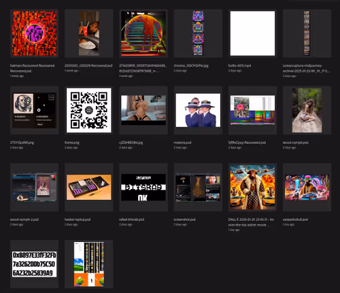Viewport: 340px width, 293px height.
Task: Select the blank white botto mp4 thumbnail
Action: click(x=252, y=33)
